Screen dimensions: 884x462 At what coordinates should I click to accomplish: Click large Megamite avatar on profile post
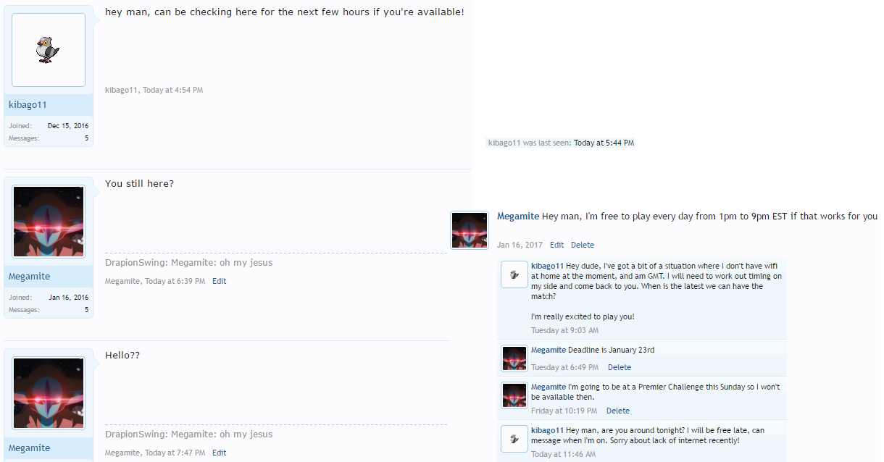pos(470,230)
